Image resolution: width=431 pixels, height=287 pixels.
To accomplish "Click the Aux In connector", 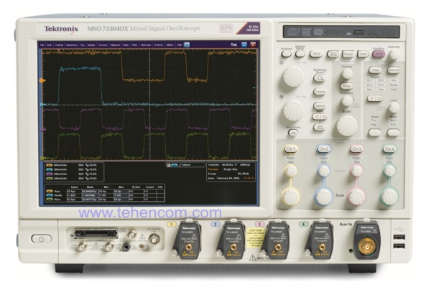I will [x=366, y=248].
